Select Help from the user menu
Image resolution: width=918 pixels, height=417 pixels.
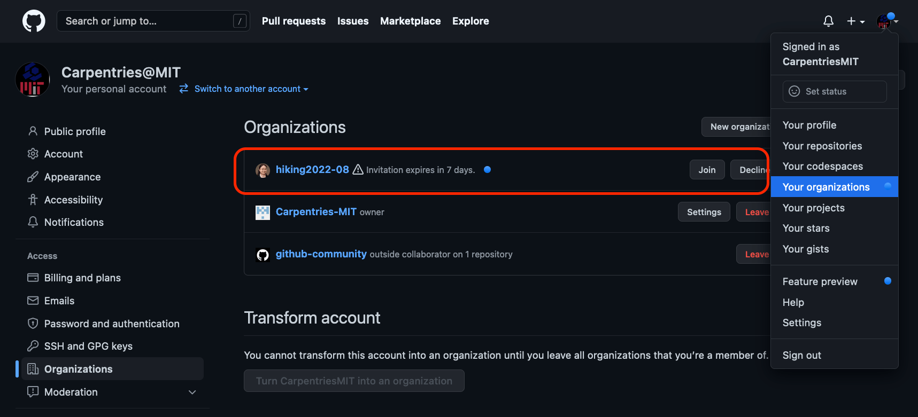click(834, 302)
